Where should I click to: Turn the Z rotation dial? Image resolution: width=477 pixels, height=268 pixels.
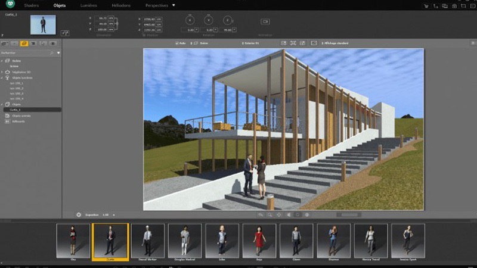coord(227,20)
